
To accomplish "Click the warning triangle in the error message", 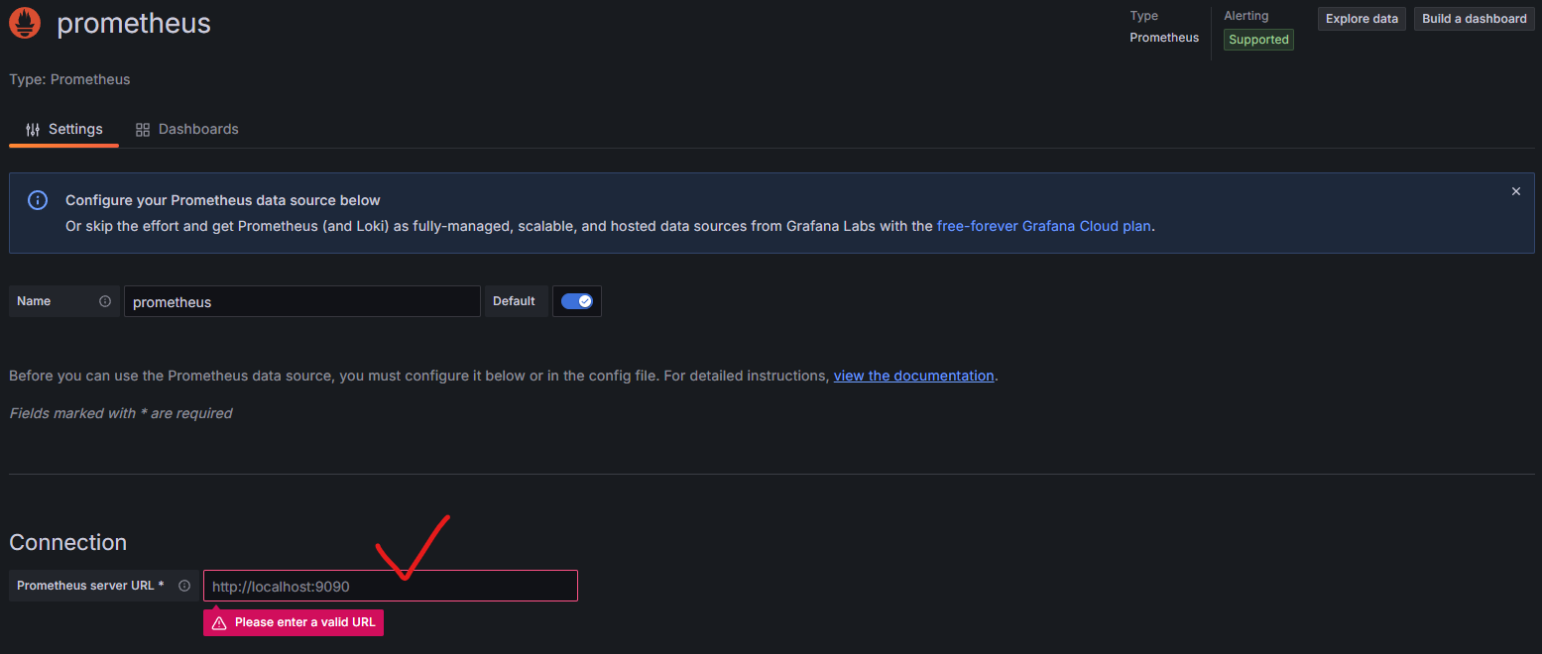I will point(218,621).
